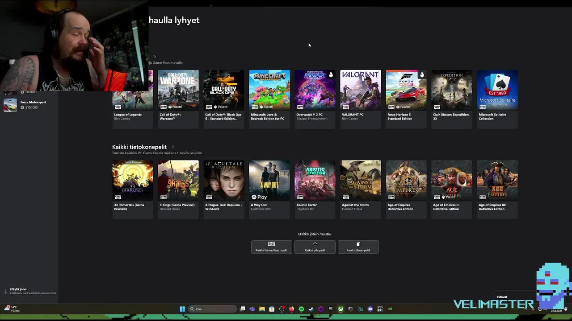Select Forza Motorsport in the sidebar

29,105
